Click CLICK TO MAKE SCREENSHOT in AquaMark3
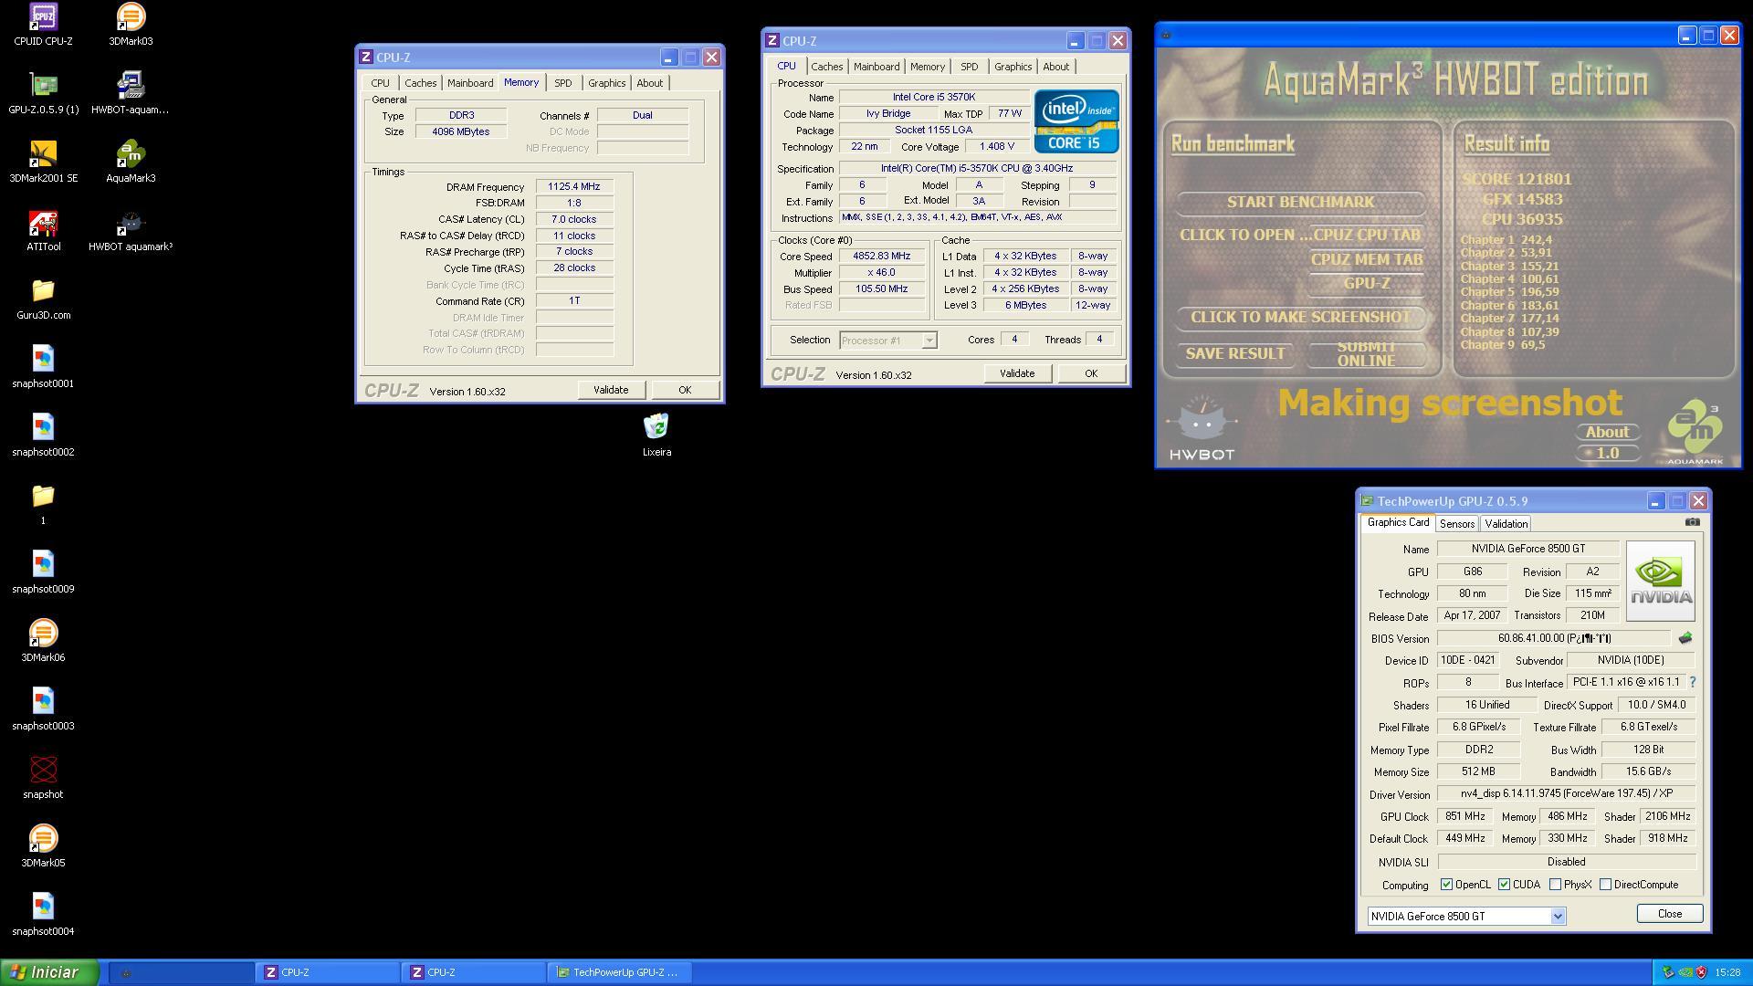 1300,317
